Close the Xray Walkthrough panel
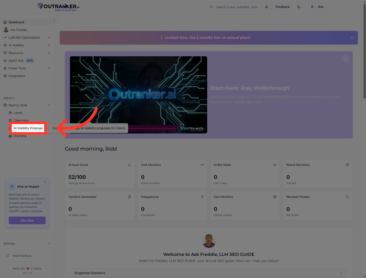This screenshot has height=278, width=366. [345, 58]
